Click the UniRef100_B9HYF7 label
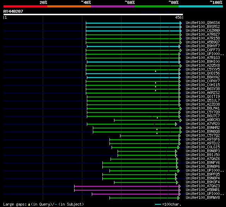This screenshot has height=207, width=226. 203,46
